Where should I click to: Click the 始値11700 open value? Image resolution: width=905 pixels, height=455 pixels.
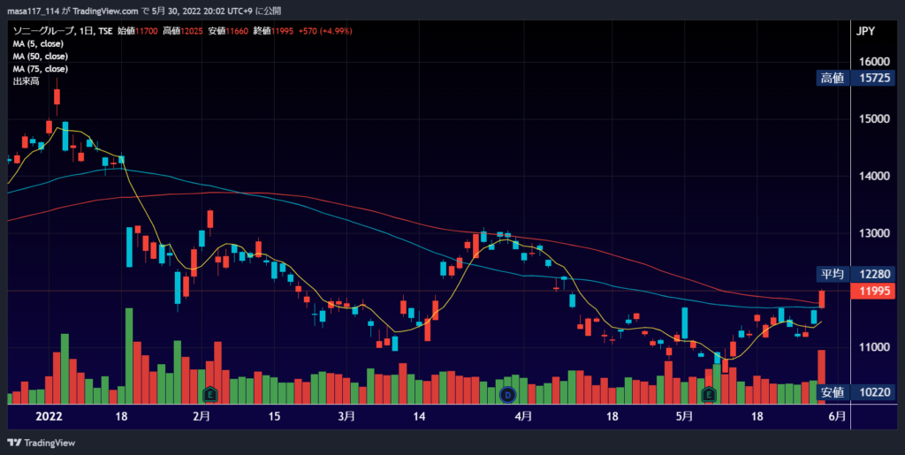135,31
